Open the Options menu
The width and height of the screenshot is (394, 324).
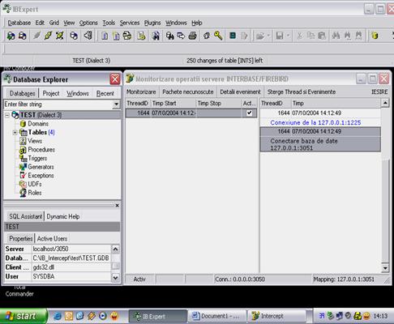tap(88, 23)
